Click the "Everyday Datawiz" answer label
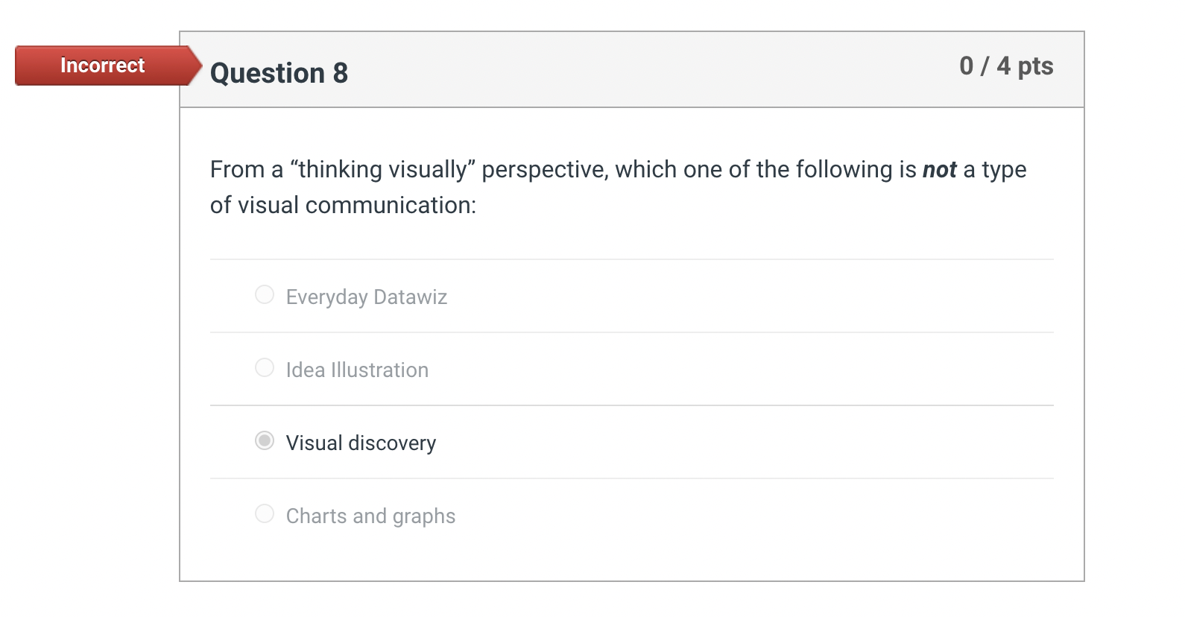Viewport: 1185px width, 617px height. pyautogui.click(x=366, y=297)
